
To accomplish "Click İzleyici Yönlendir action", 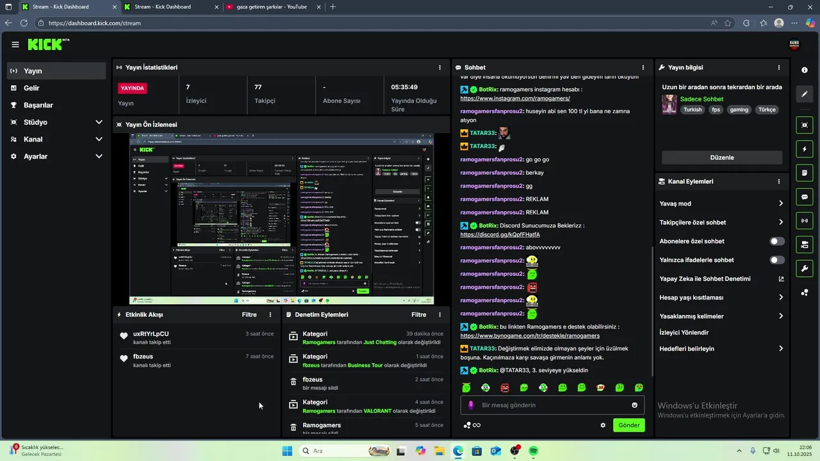I will tap(684, 333).
